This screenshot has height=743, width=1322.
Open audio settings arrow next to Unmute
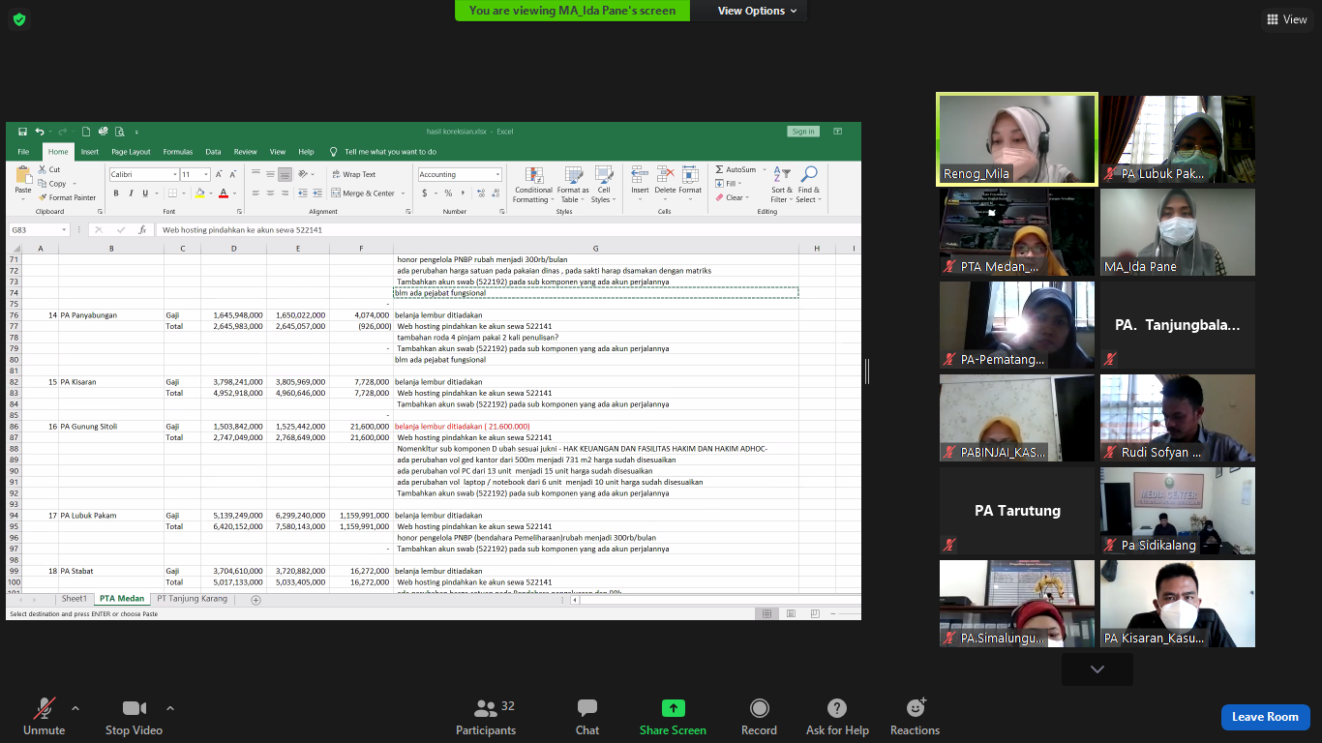(x=75, y=708)
